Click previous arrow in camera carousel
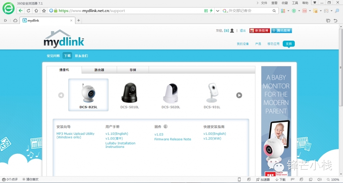Viewport: 343px width, 183px height. [x=61, y=95]
